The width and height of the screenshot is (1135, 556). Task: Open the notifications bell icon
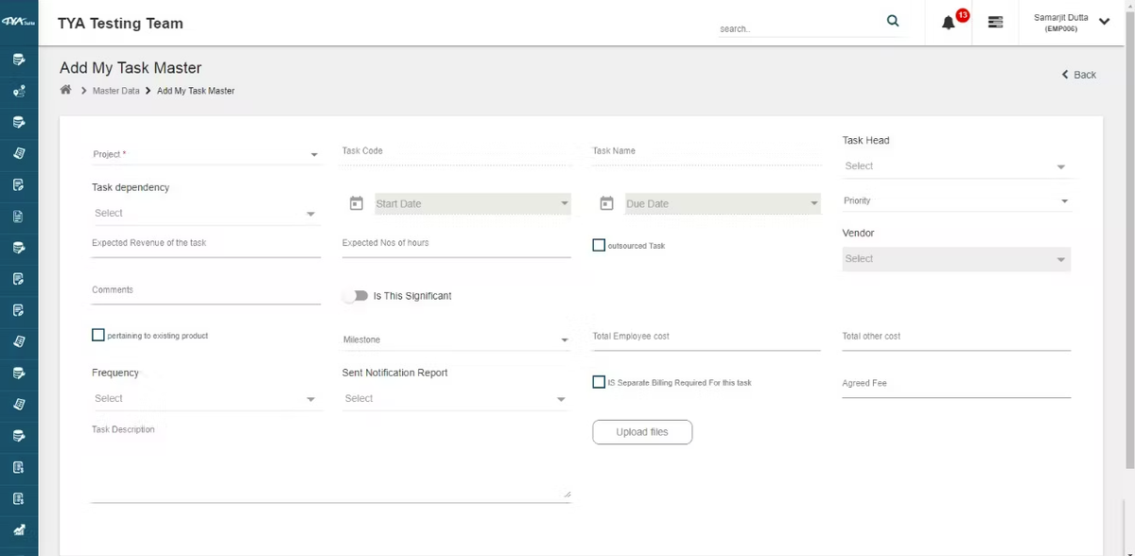[x=949, y=23]
